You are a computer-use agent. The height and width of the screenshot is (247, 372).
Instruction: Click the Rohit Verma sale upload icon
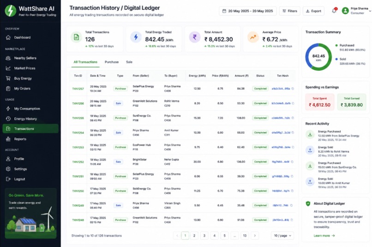pyautogui.click(x=310, y=150)
